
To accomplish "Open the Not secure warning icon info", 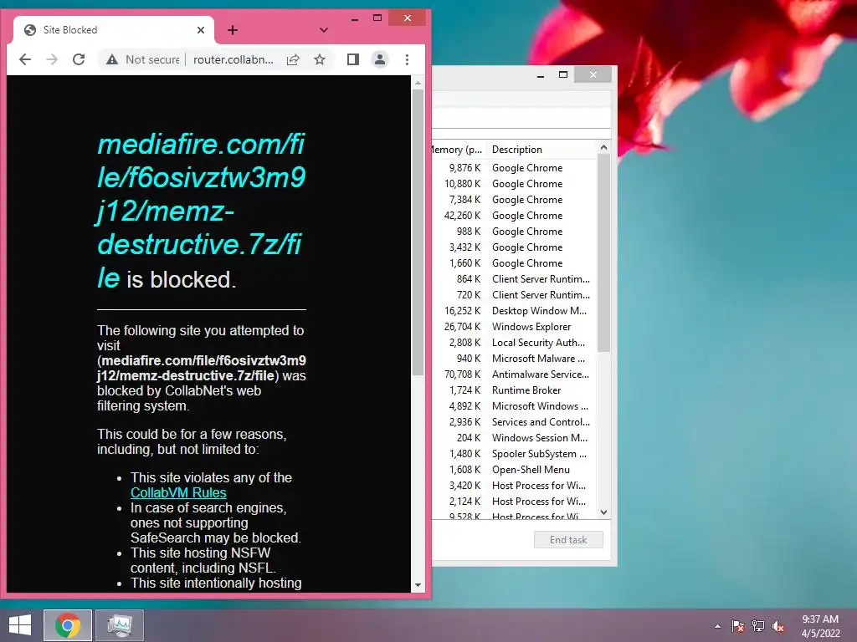I will 112,59.
